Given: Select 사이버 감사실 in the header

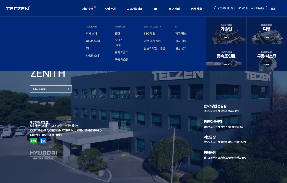Looking at the screenshot, I should pyautogui.click(x=258, y=8).
